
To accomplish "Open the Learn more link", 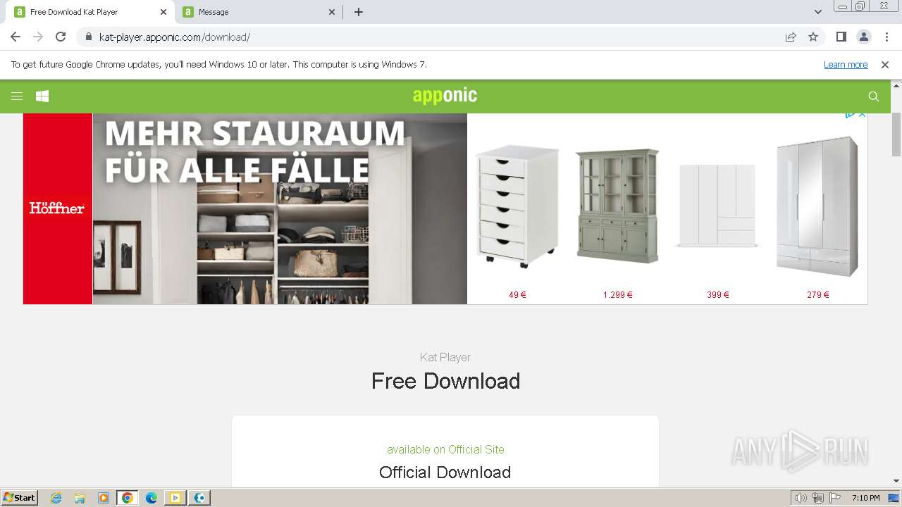I will click(846, 64).
